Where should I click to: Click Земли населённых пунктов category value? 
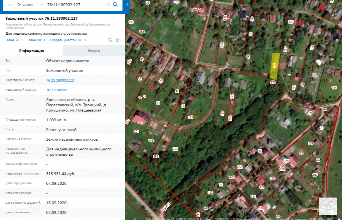click(x=72, y=139)
